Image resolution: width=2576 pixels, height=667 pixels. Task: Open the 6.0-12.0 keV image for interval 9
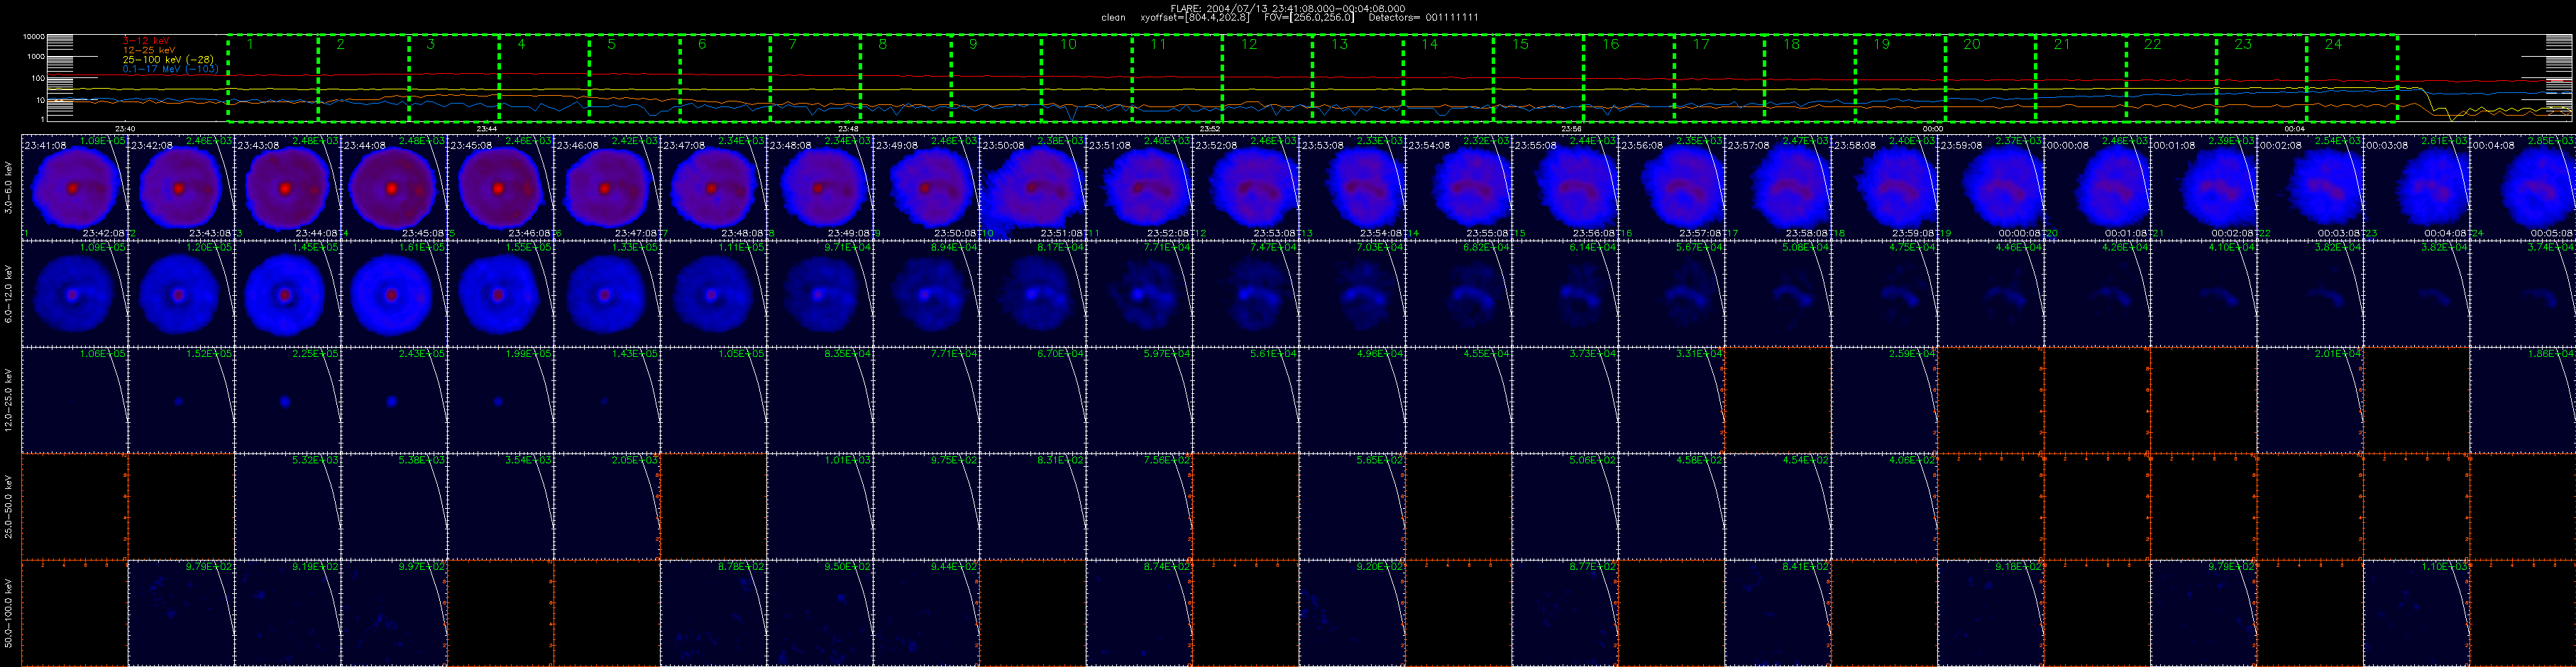pos(926,293)
